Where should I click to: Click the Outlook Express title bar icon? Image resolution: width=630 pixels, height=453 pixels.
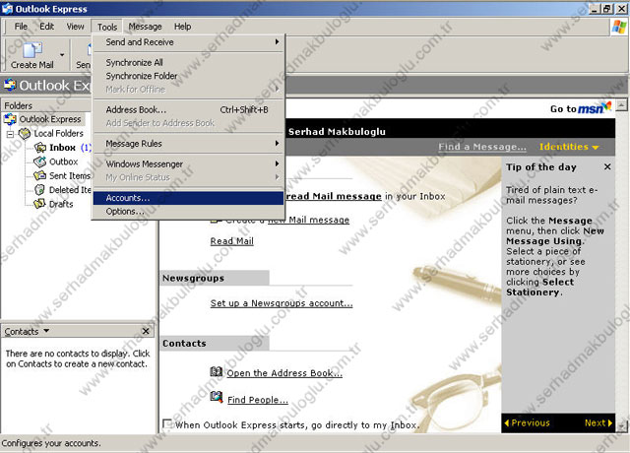(7, 9)
